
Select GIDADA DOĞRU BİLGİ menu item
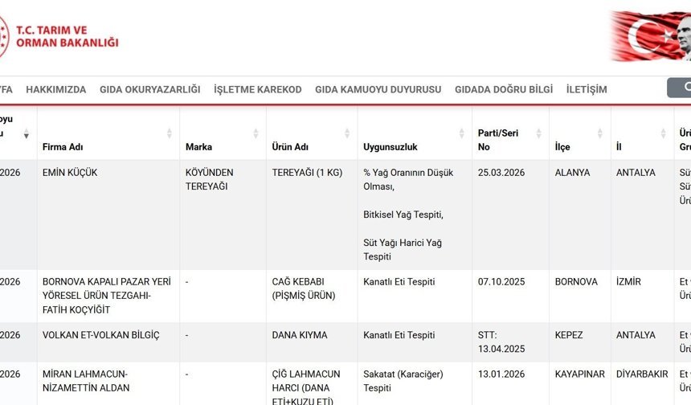(x=504, y=89)
